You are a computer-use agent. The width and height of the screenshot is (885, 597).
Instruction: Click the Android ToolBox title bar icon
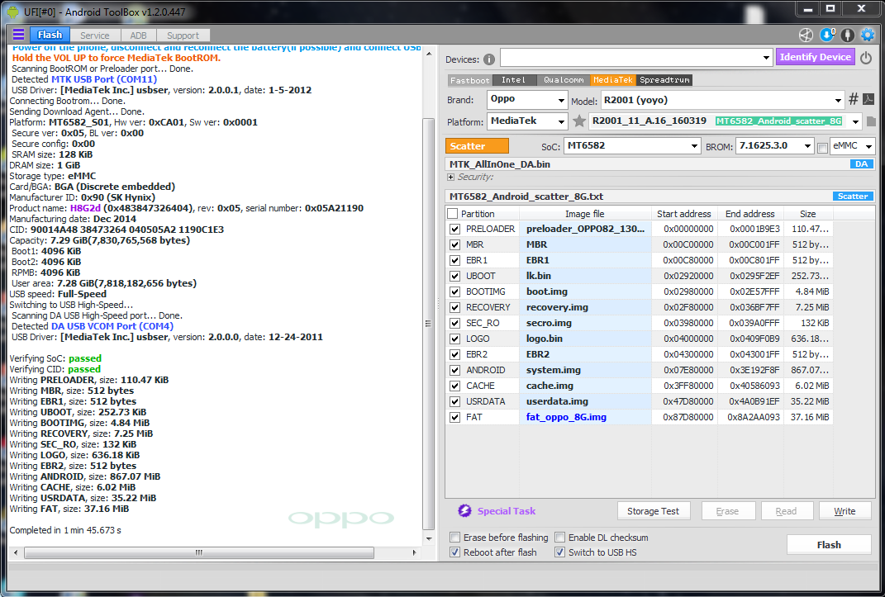pyautogui.click(x=12, y=12)
